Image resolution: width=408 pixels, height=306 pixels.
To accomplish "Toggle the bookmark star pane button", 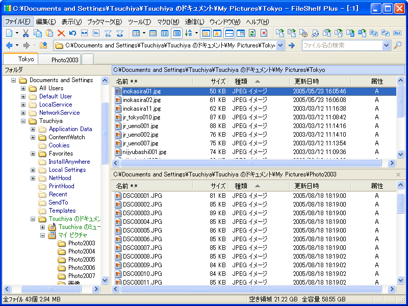I will point(217,33).
